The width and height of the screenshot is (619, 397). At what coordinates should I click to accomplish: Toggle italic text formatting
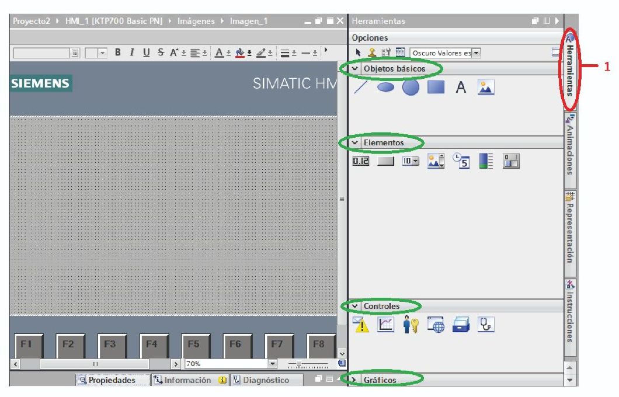point(132,53)
